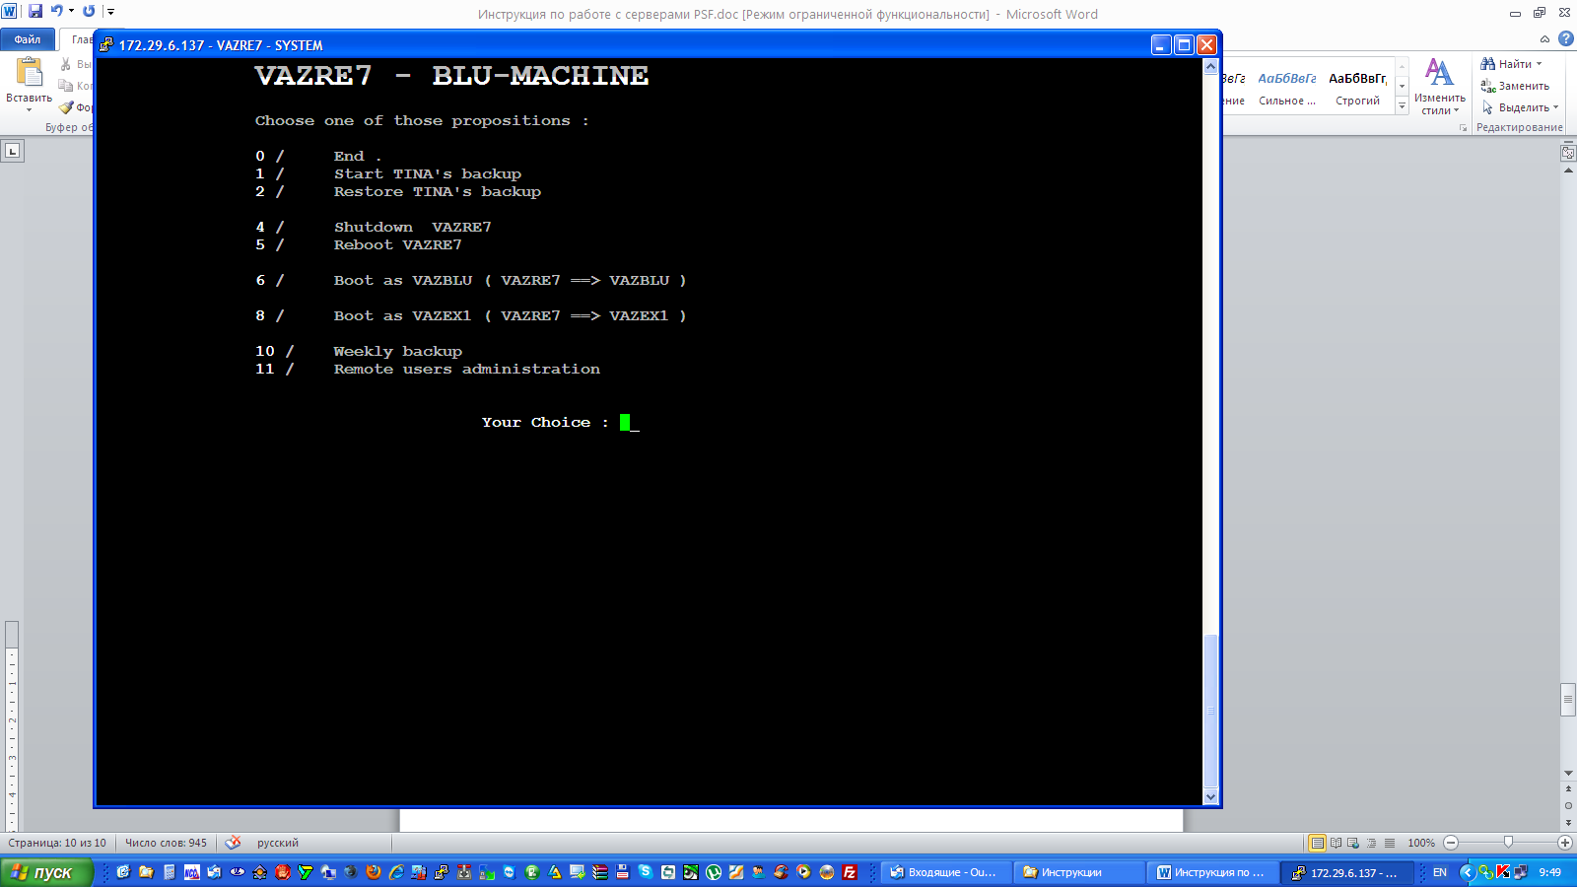Viewport: 1577px width, 887px height.
Task: Click terminal window system icon in title bar
Action: 106,45
